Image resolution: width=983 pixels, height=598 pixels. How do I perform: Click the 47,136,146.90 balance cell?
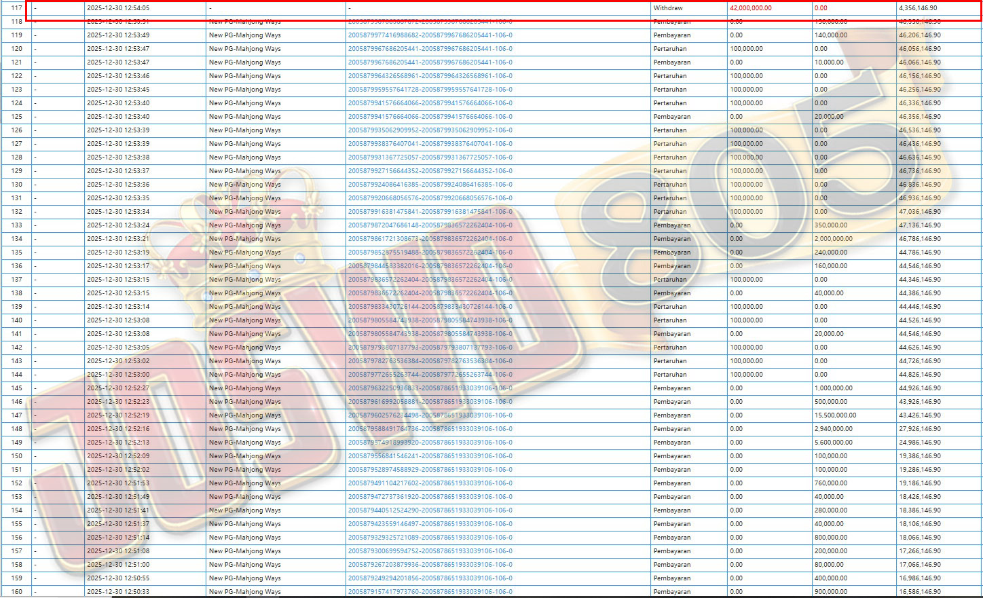pyautogui.click(x=920, y=225)
